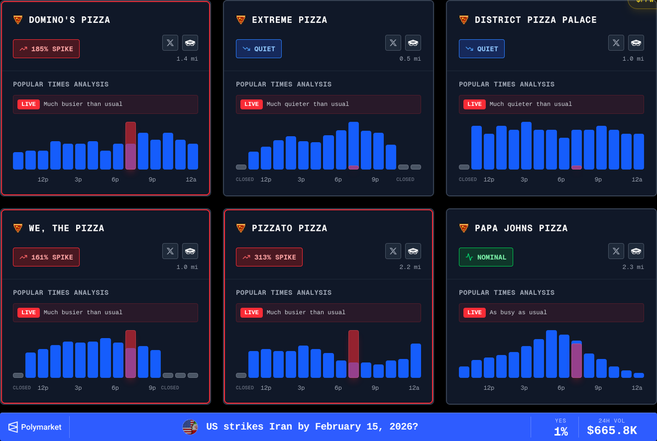This screenshot has width=657, height=441.
Task: Click pizza slice icon beside District Pizza Palace
Action: coord(464,20)
